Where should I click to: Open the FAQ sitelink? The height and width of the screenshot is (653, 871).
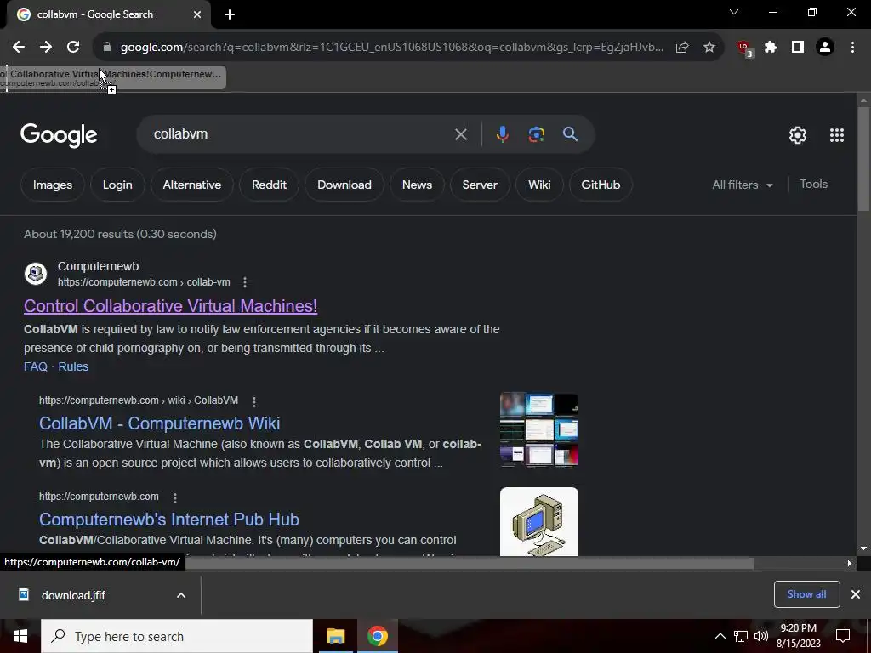coord(36,366)
